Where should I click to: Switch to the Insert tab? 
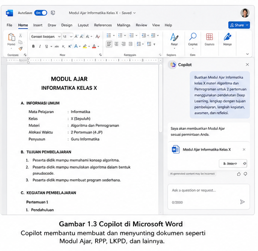(x=38, y=25)
